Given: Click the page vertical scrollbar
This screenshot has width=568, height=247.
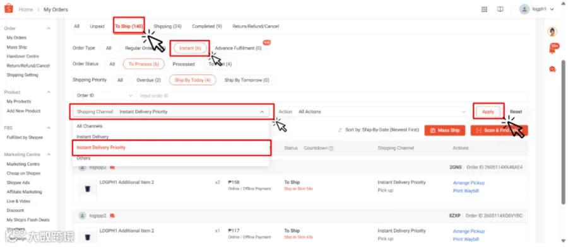Looking at the screenshot, I should click(x=563, y=132).
